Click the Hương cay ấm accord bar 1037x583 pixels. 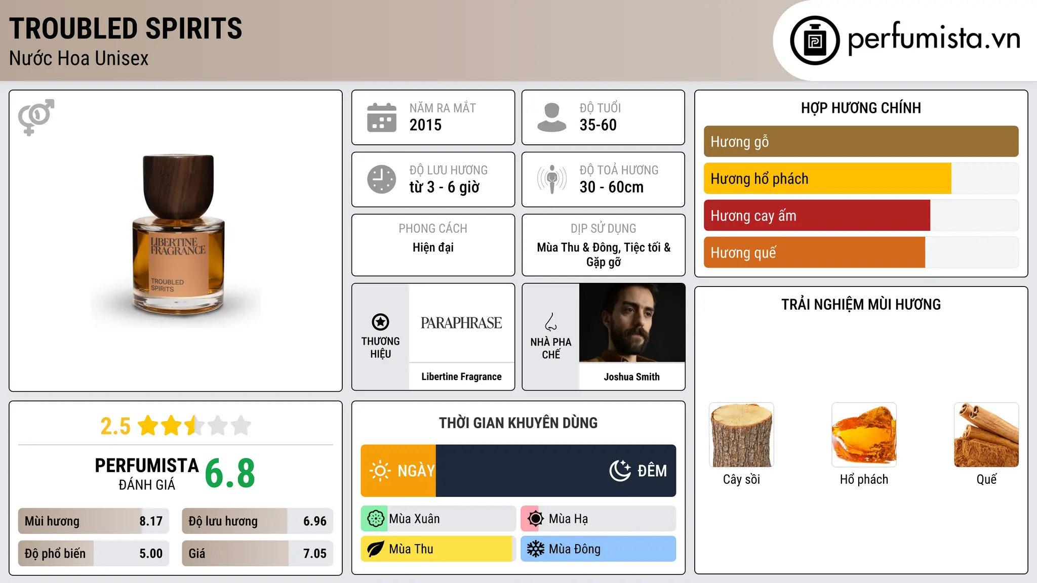(x=861, y=216)
